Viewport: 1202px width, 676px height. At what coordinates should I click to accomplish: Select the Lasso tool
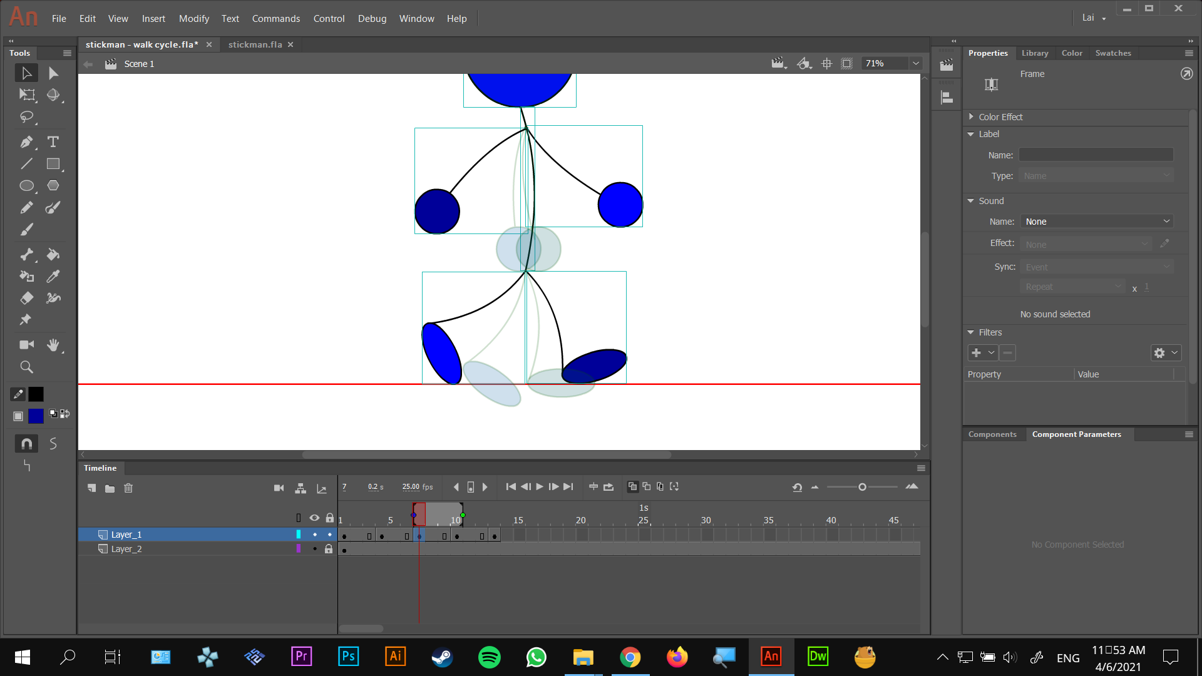point(26,117)
